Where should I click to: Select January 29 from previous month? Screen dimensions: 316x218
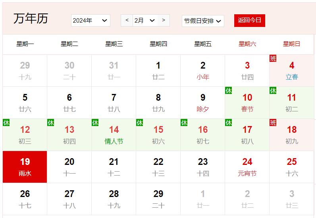pyautogui.click(x=25, y=71)
